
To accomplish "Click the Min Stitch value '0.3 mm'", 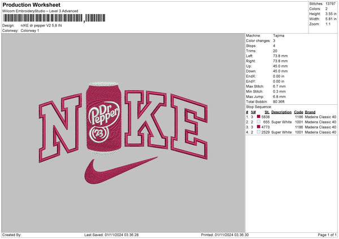I will (279, 91).
